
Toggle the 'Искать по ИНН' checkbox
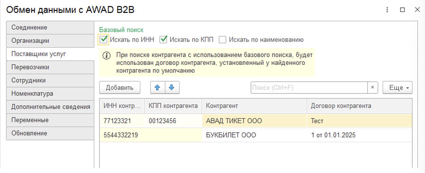(x=104, y=40)
